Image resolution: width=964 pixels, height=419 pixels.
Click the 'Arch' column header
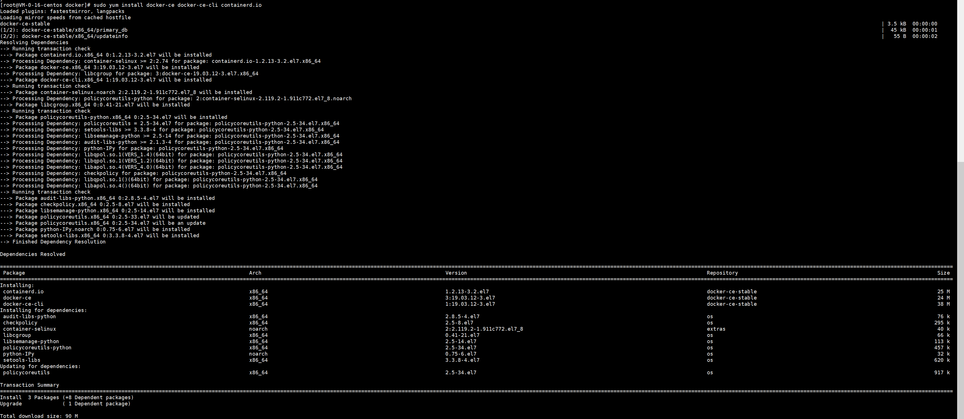tap(255, 273)
